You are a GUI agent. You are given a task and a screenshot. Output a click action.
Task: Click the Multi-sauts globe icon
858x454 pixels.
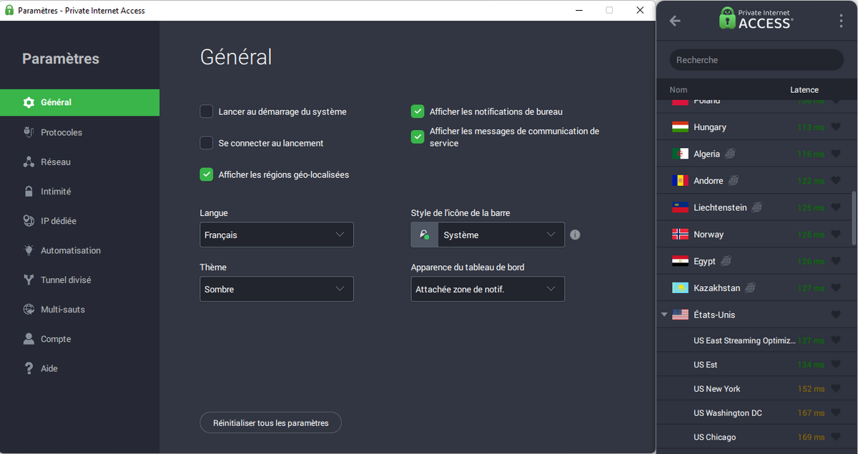29,310
